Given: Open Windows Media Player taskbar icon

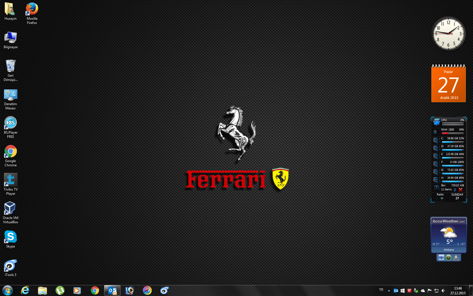Looking at the screenshot, I should 77,290.
